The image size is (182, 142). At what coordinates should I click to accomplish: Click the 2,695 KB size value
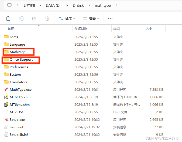[x=156, y=119]
